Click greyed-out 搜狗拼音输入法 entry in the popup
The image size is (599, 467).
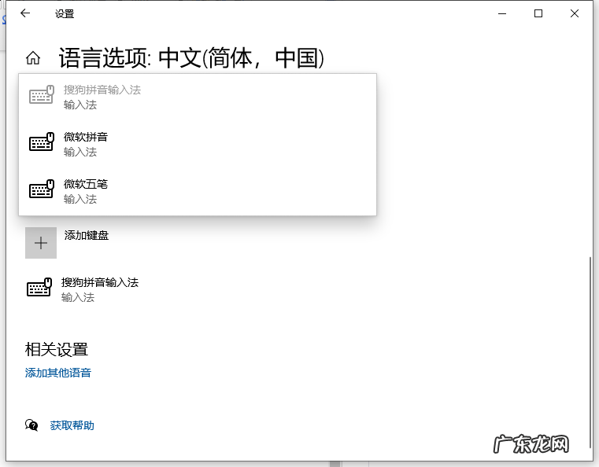[198, 97]
